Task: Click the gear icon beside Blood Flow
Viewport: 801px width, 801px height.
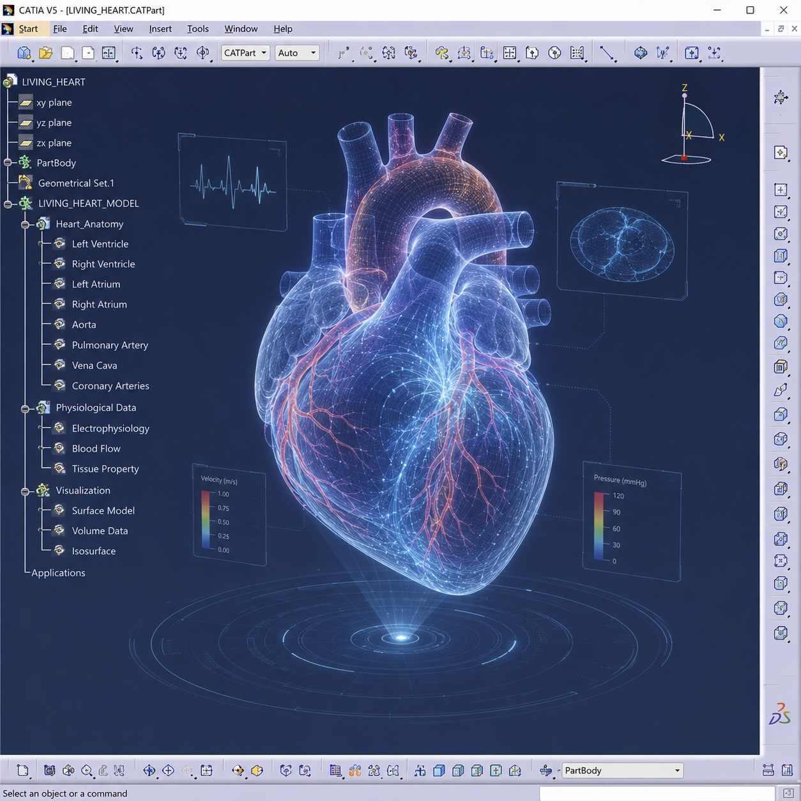Action: [59, 448]
